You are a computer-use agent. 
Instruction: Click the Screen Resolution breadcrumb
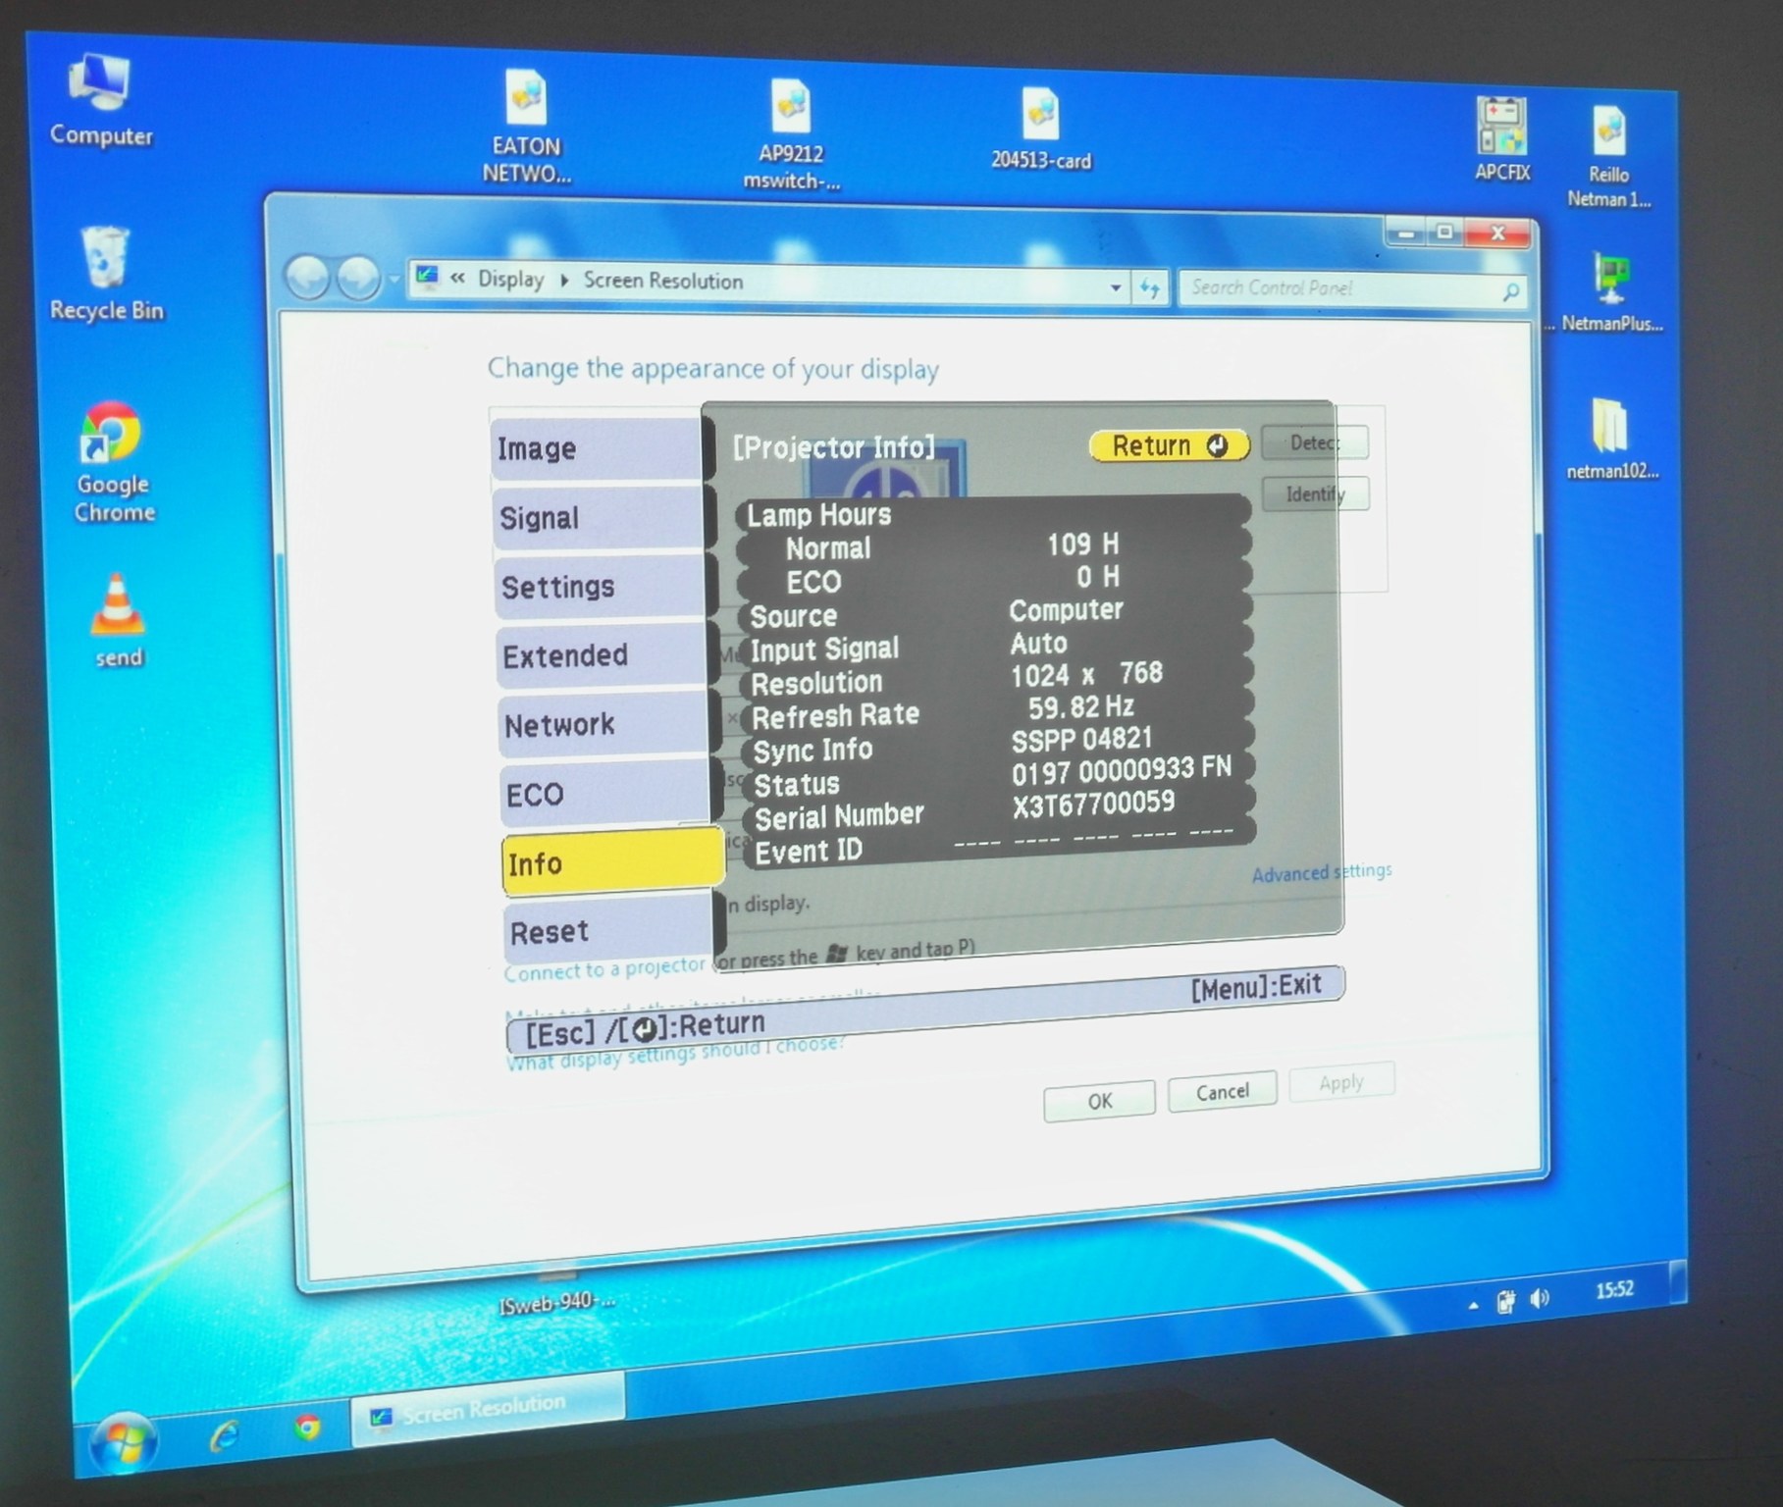click(x=663, y=281)
